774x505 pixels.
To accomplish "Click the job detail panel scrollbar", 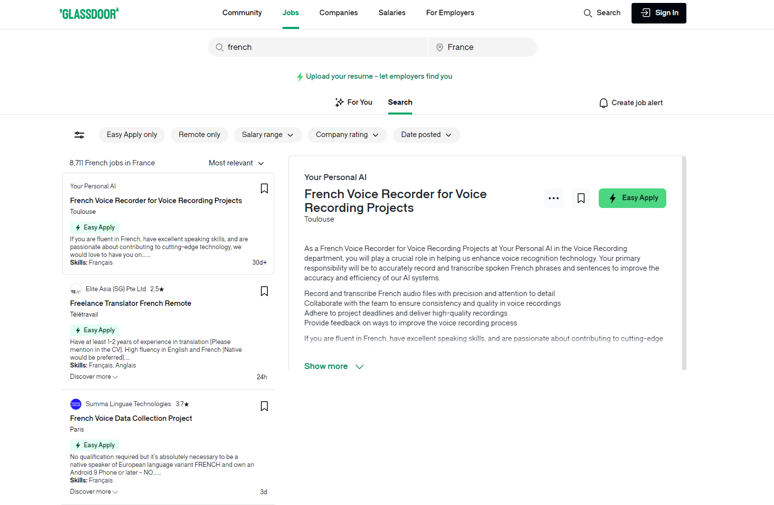I will 684,263.
